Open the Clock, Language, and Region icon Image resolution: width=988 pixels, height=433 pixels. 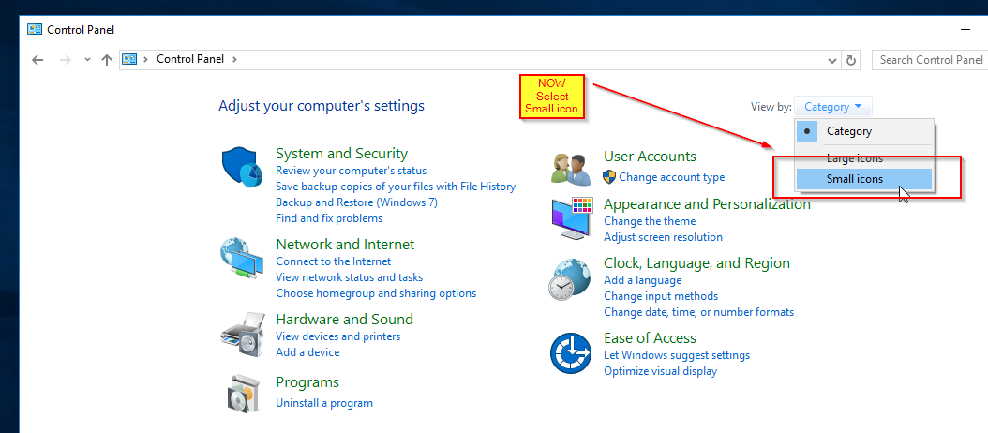pyautogui.click(x=570, y=278)
